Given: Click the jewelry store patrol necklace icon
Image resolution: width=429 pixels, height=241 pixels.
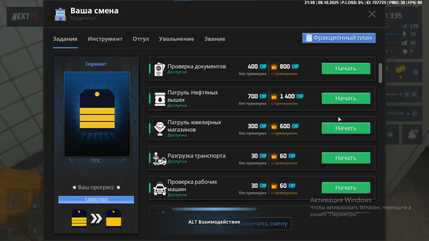Looking at the screenshot, I should (159, 128).
